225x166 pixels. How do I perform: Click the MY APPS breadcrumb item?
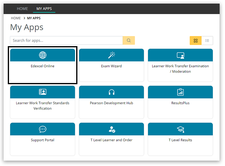click(x=34, y=18)
